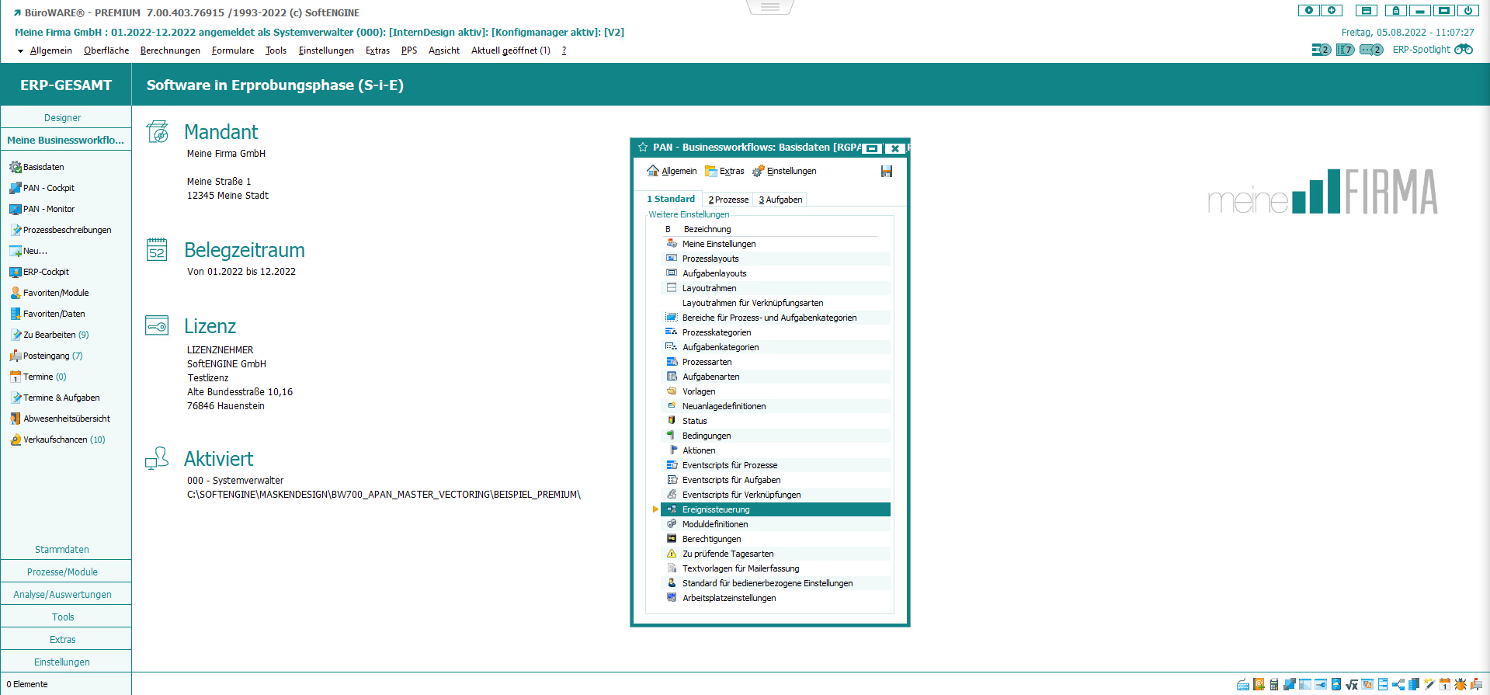Open the Allgemein dropdown in main menu bar
The image size is (1490, 695).
[50, 50]
